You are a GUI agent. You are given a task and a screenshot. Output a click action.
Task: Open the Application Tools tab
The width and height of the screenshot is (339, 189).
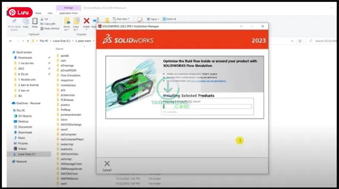coord(68,13)
